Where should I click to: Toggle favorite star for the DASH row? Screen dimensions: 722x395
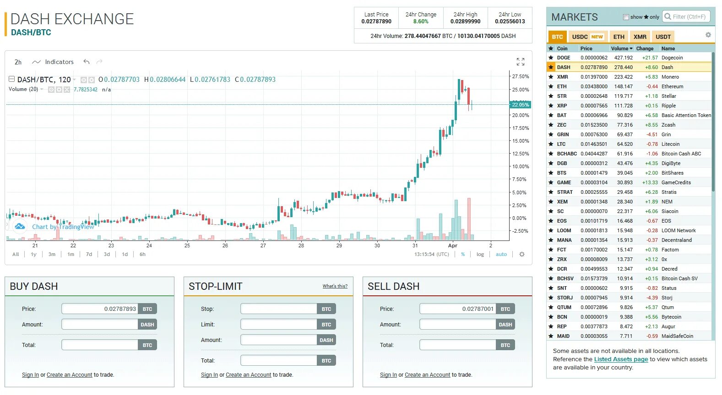coord(551,67)
